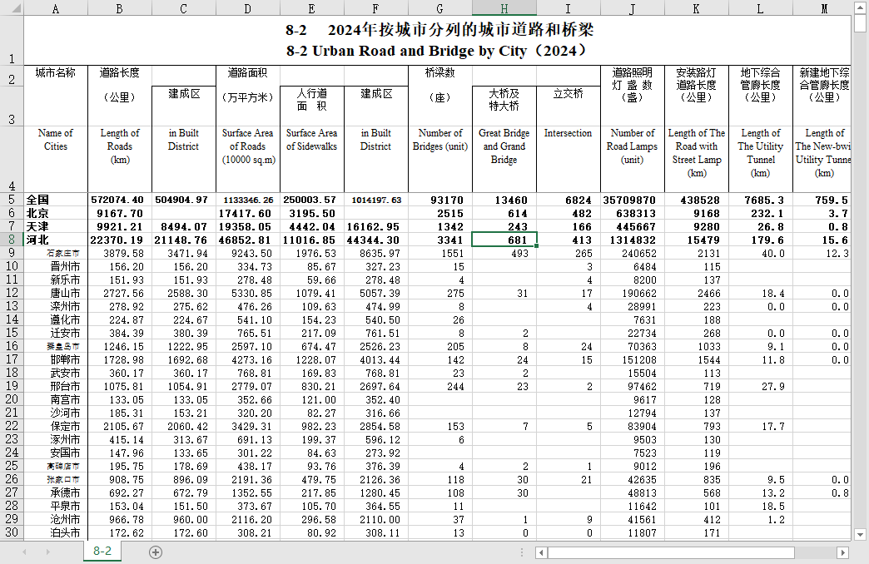Click the Select All corner triangle
The width and height of the screenshot is (869, 564).
16,8
